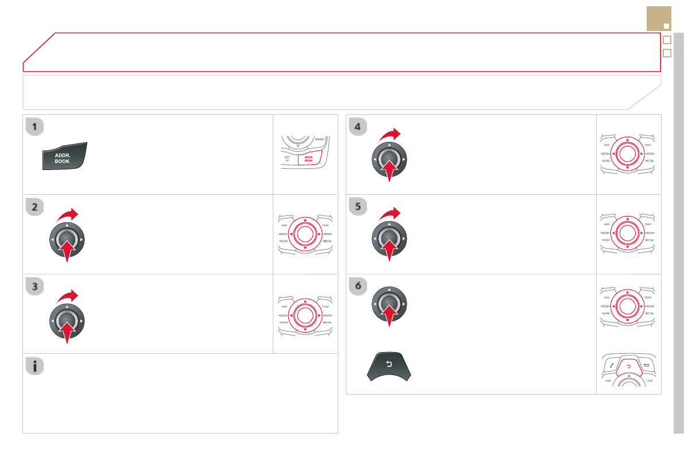
Task: Open the back-key console diagram at bottom right
Action: coord(628,371)
